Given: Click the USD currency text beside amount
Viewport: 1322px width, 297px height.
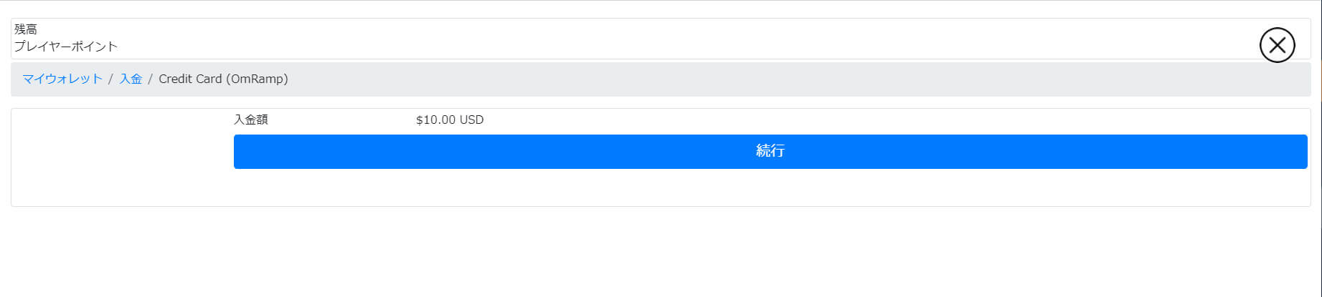Looking at the screenshot, I should pyautogui.click(x=471, y=120).
